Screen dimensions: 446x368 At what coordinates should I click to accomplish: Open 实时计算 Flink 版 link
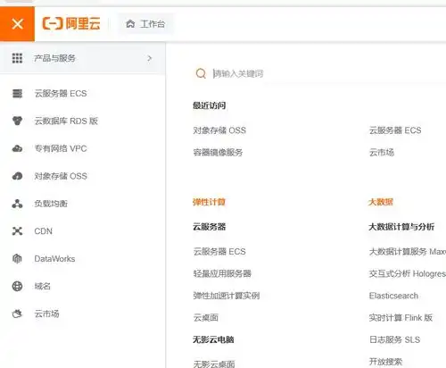click(401, 318)
